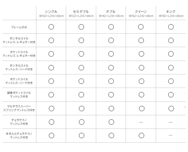Click the circle for フレームのみ in シングル column
The width and height of the screenshot is (188, 152).
pyautogui.click(x=51, y=27)
